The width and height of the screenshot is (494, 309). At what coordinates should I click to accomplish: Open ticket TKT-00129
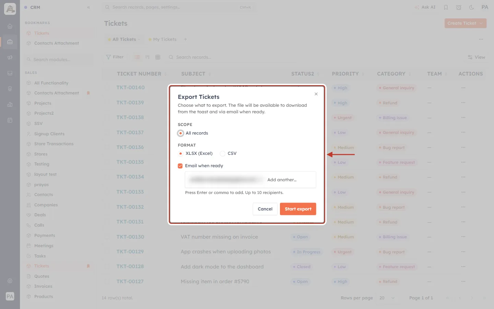[x=130, y=252]
